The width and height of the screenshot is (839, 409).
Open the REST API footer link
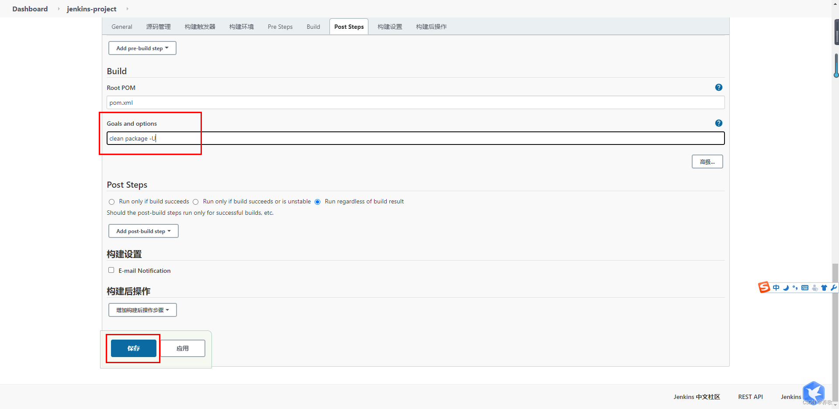pyautogui.click(x=750, y=397)
